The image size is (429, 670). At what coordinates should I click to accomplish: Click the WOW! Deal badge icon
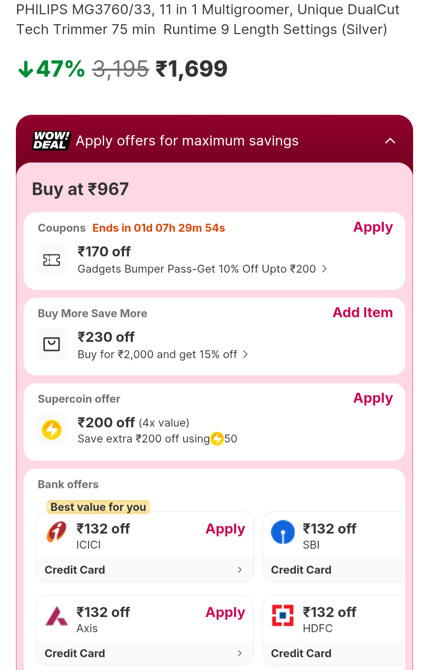[x=51, y=141]
